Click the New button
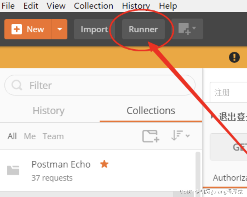 27,29
